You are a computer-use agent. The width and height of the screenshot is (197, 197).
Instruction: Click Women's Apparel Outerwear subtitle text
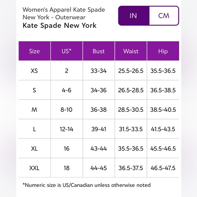(64, 14)
